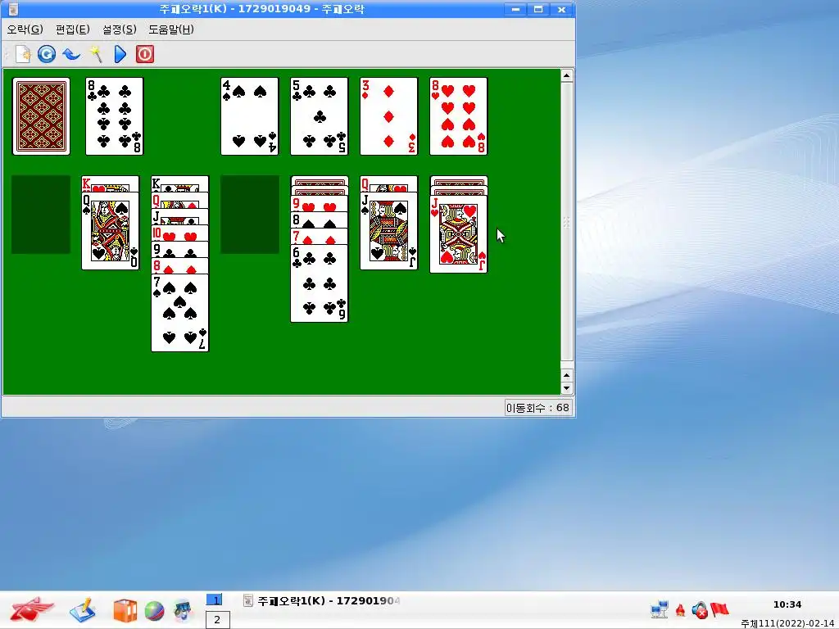Select the 8 of clubs waste card
The image size is (839, 629).
click(x=115, y=116)
